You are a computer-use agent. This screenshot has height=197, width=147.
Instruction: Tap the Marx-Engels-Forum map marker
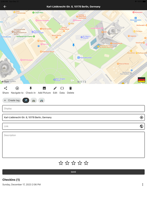pyautogui.click(x=54, y=80)
